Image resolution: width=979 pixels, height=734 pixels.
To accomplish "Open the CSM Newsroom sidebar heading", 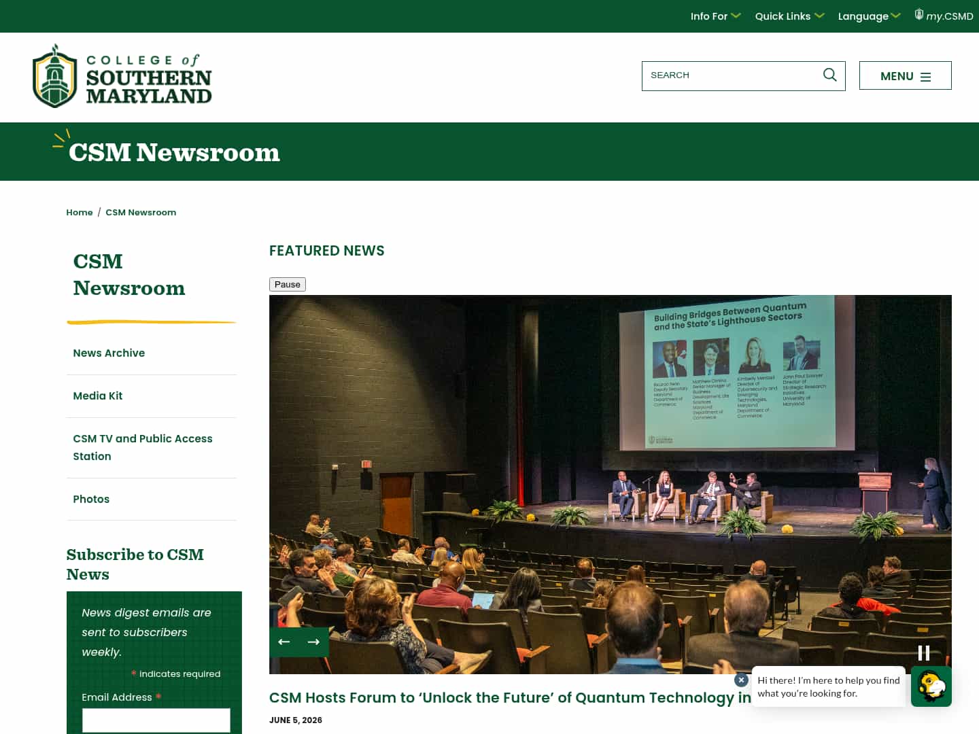I will pyautogui.click(x=129, y=275).
